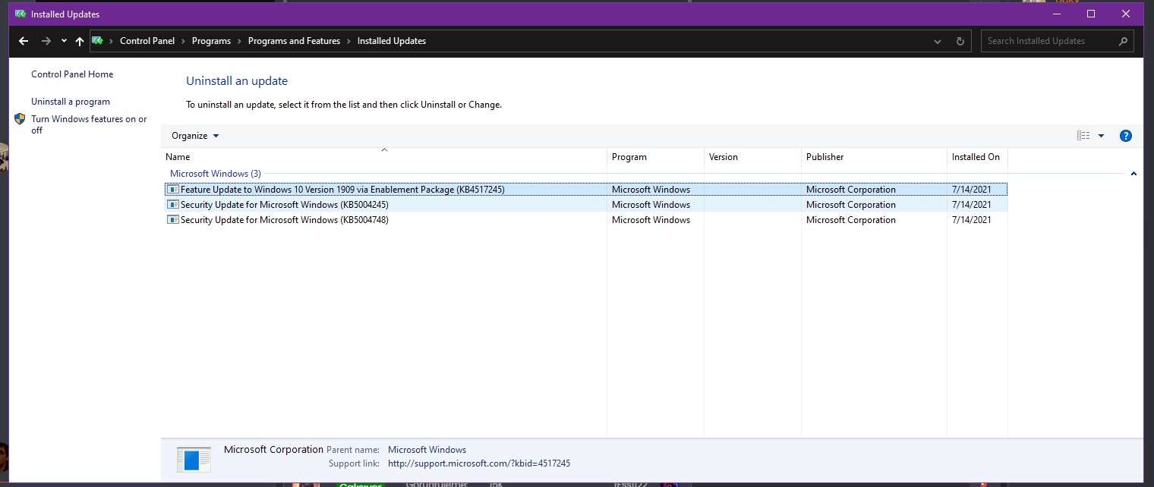Select the Microsoft Windows (3) group header
The image size is (1154, 487).
216,174
